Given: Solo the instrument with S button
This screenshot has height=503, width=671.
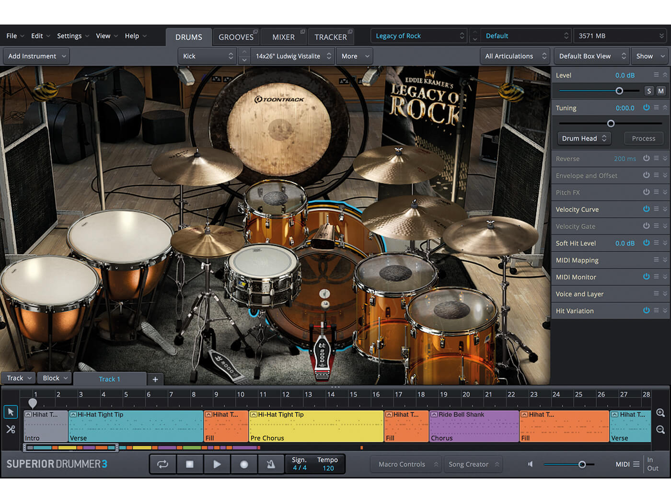Looking at the screenshot, I should pos(649,91).
